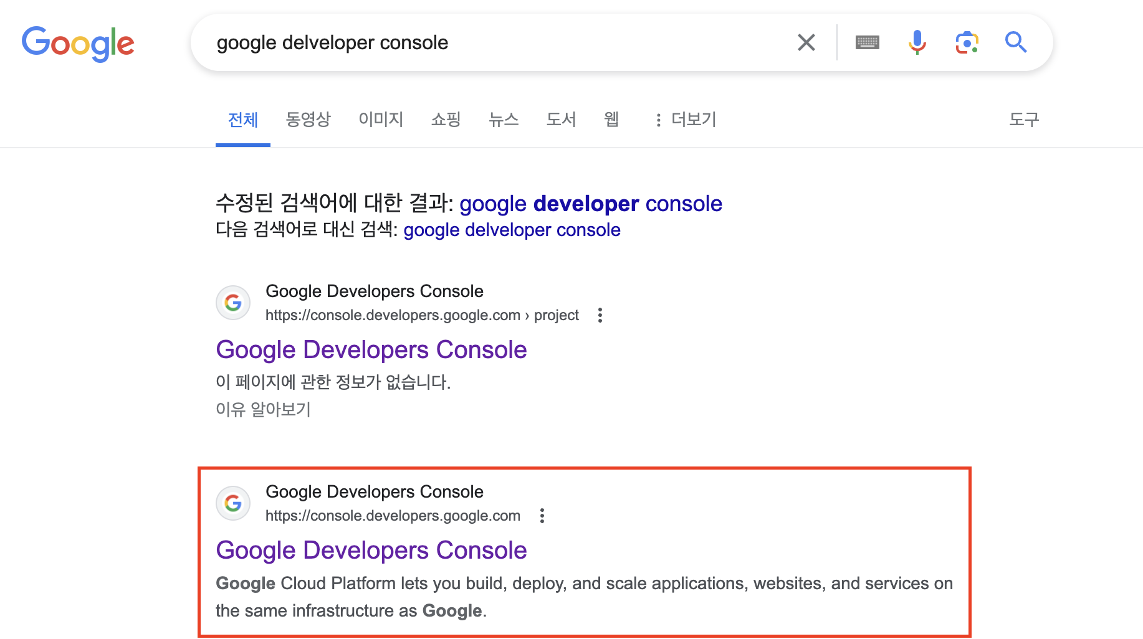Click the first result's console.developers.google.com › project URL
Image resolution: width=1143 pixels, height=639 pixels.
click(x=422, y=315)
